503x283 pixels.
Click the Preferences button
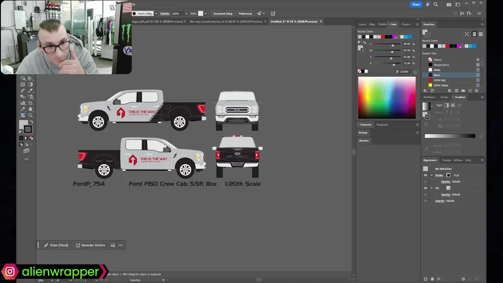click(245, 13)
